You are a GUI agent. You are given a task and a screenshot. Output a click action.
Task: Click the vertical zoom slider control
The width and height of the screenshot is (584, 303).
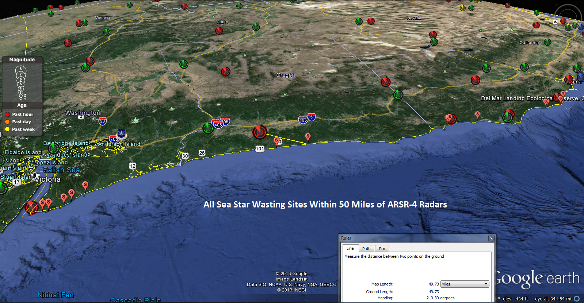tap(567, 84)
